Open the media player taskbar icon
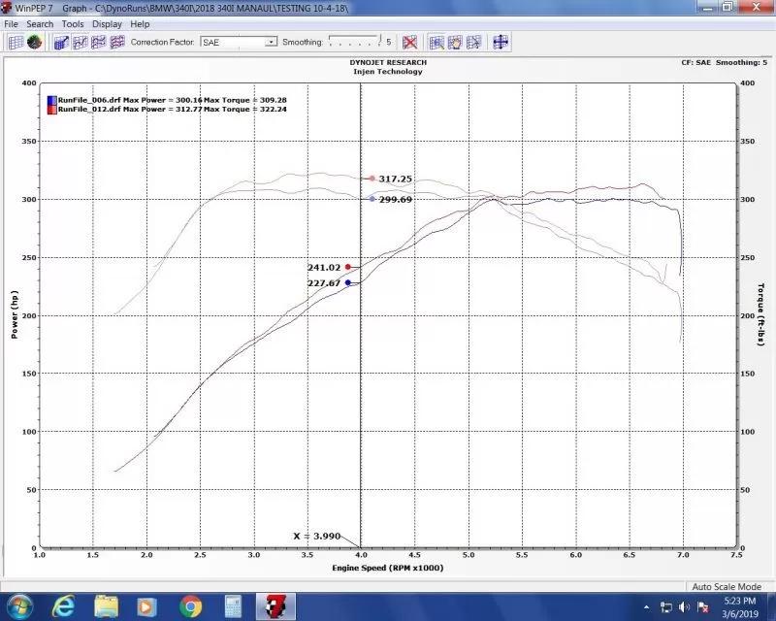The height and width of the screenshot is (621, 776). [x=146, y=607]
